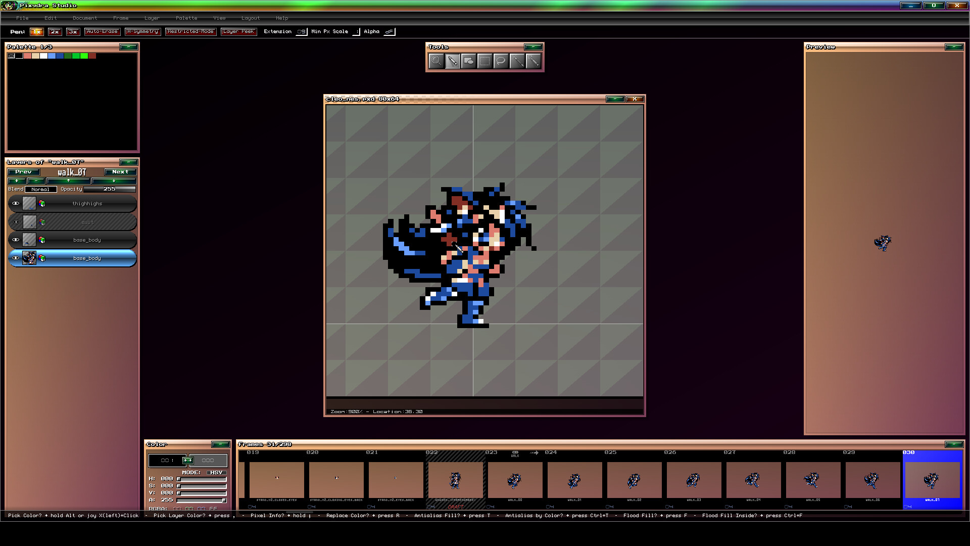
Task: Collapse the Preview panel
Action: pyautogui.click(x=954, y=47)
